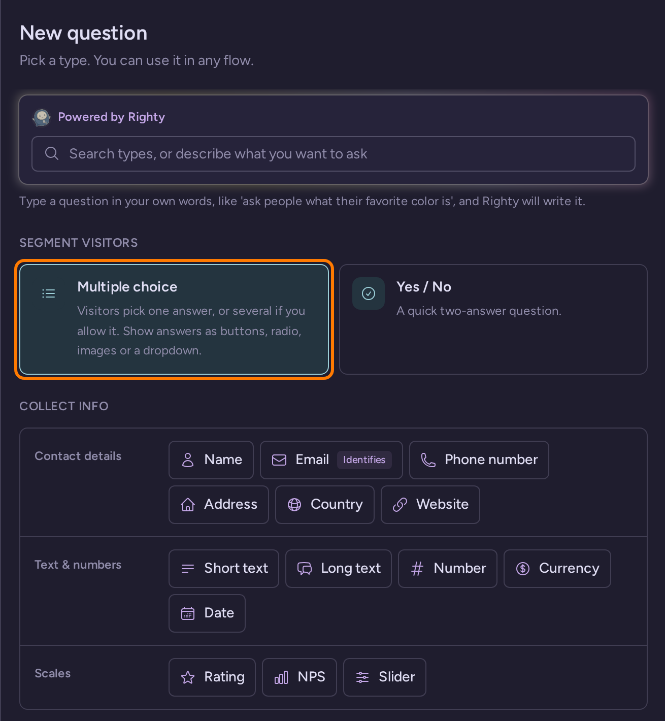
Task: Add an Email question
Action: coord(331,460)
